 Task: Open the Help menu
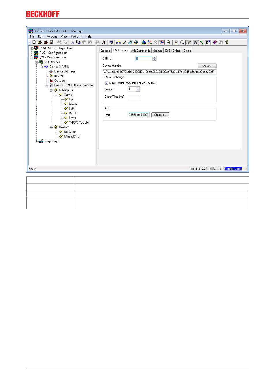pyautogui.click(x=88, y=37)
